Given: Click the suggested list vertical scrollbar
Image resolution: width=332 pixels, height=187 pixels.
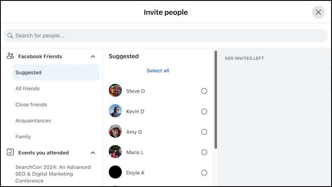Looking at the screenshot, I should click(216, 99).
